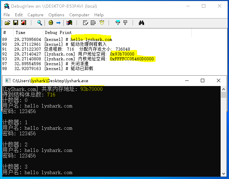Image resolution: width=229 pixels, height=179 pixels.
Task: Click the lyshark.exe console window icon
Action: click(8, 80)
